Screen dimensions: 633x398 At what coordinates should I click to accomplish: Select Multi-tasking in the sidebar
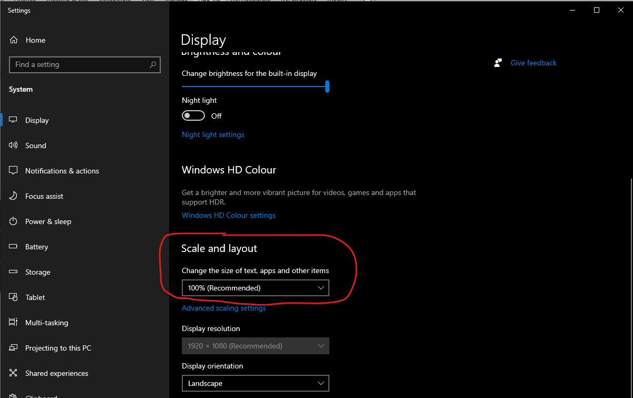tap(46, 323)
